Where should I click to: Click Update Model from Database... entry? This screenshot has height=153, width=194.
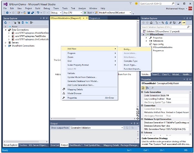click(x=89, y=77)
